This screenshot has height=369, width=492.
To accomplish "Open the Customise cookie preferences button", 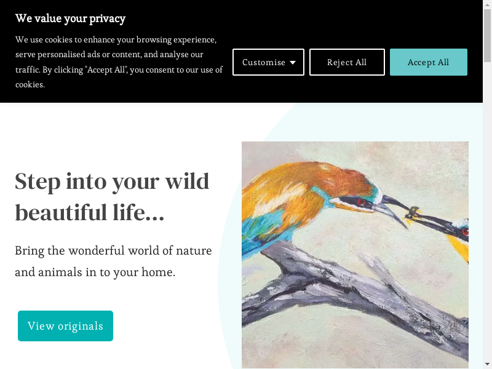I will click(x=264, y=62).
